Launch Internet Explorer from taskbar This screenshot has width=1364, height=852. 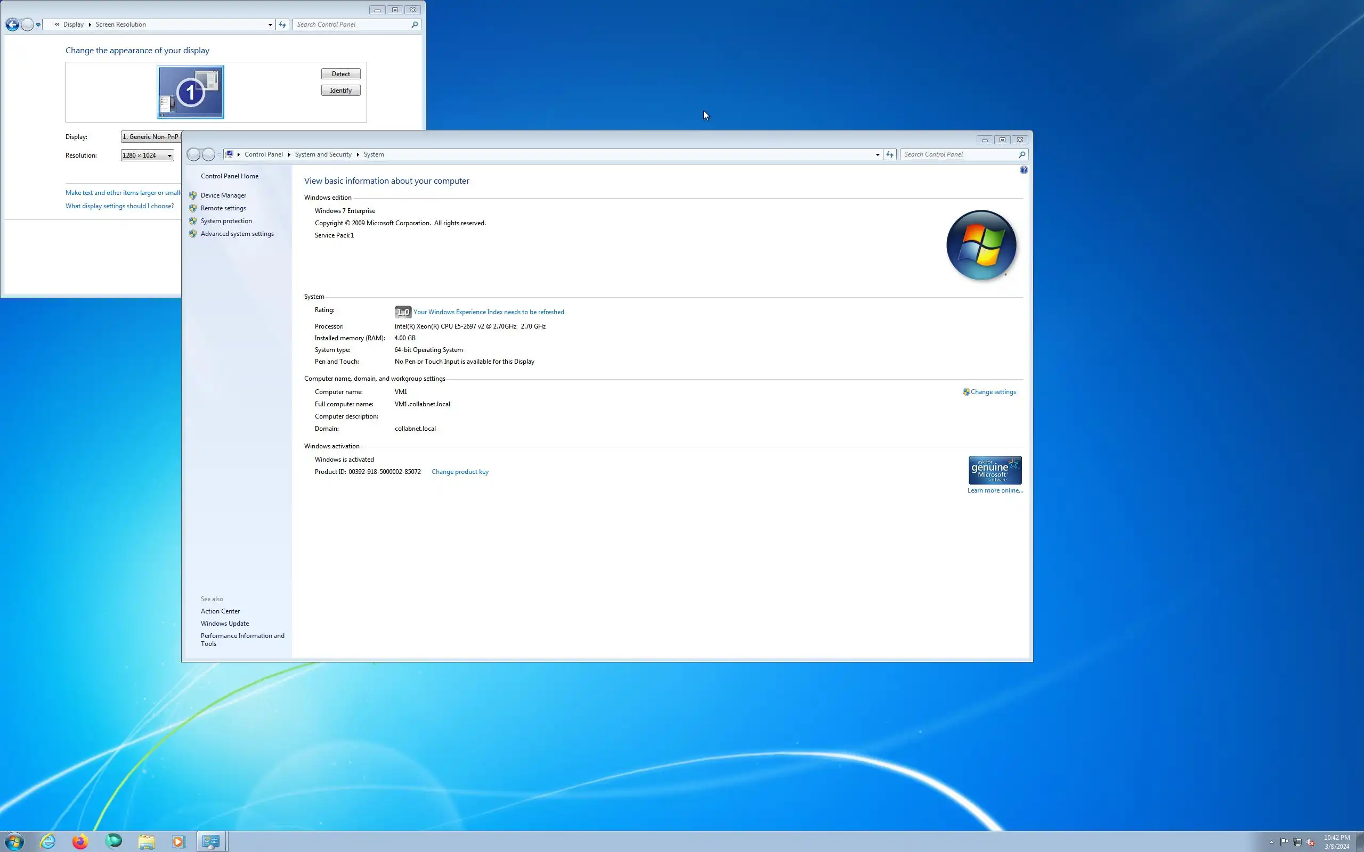48,841
